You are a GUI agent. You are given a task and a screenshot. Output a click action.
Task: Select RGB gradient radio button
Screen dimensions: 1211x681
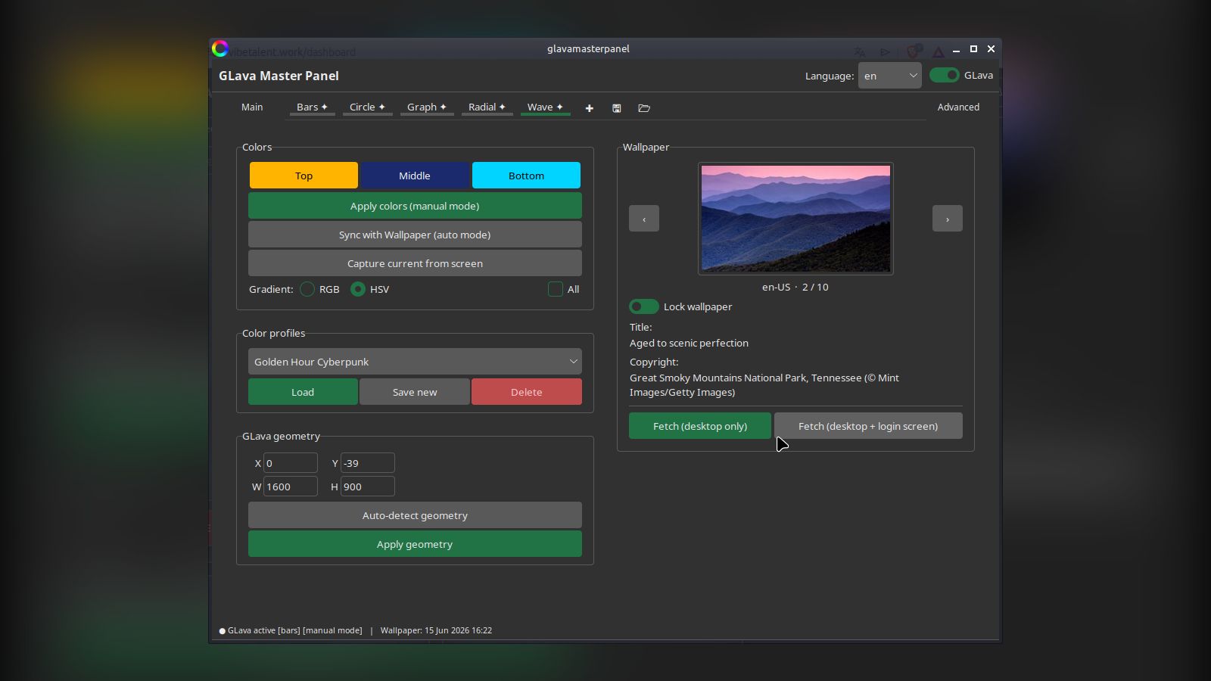click(x=307, y=289)
